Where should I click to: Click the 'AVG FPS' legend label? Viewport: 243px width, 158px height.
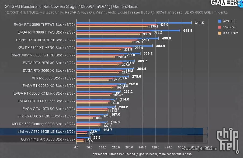[x=229, y=21]
